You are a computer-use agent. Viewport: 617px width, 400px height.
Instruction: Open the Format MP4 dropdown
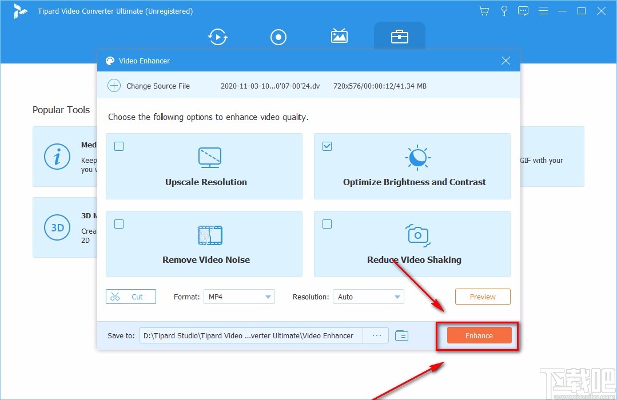[239, 297]
